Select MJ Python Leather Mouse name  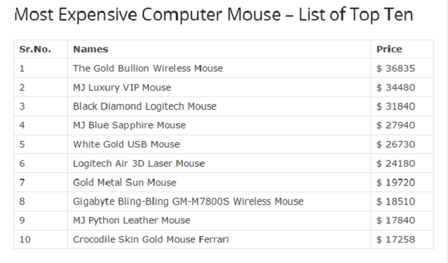(131, 220)
